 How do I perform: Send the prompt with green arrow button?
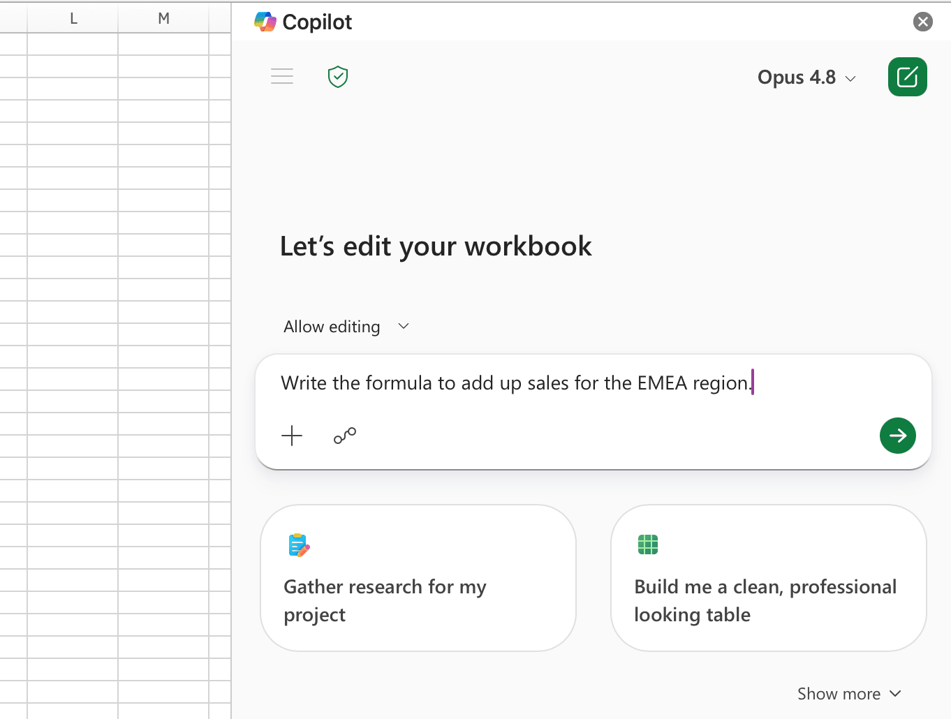click(x=897, y=436)
